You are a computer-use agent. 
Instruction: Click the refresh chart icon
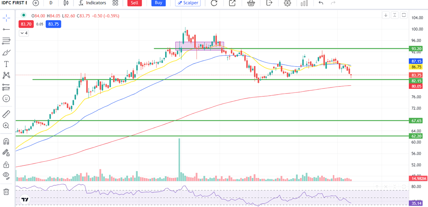214,3
